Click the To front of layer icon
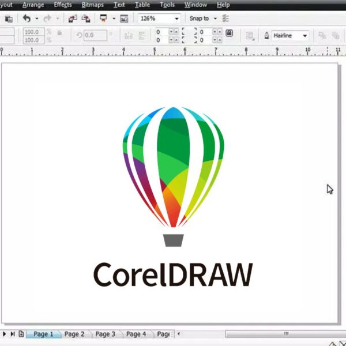This screenshot has height=346, width=346. tap(322, 36)
